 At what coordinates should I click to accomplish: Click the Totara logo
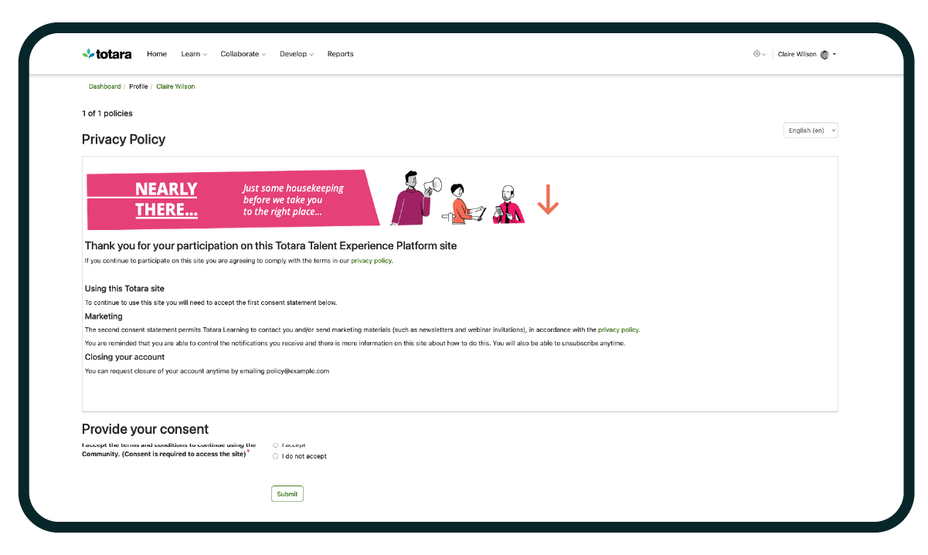click(x=107, y=54)
